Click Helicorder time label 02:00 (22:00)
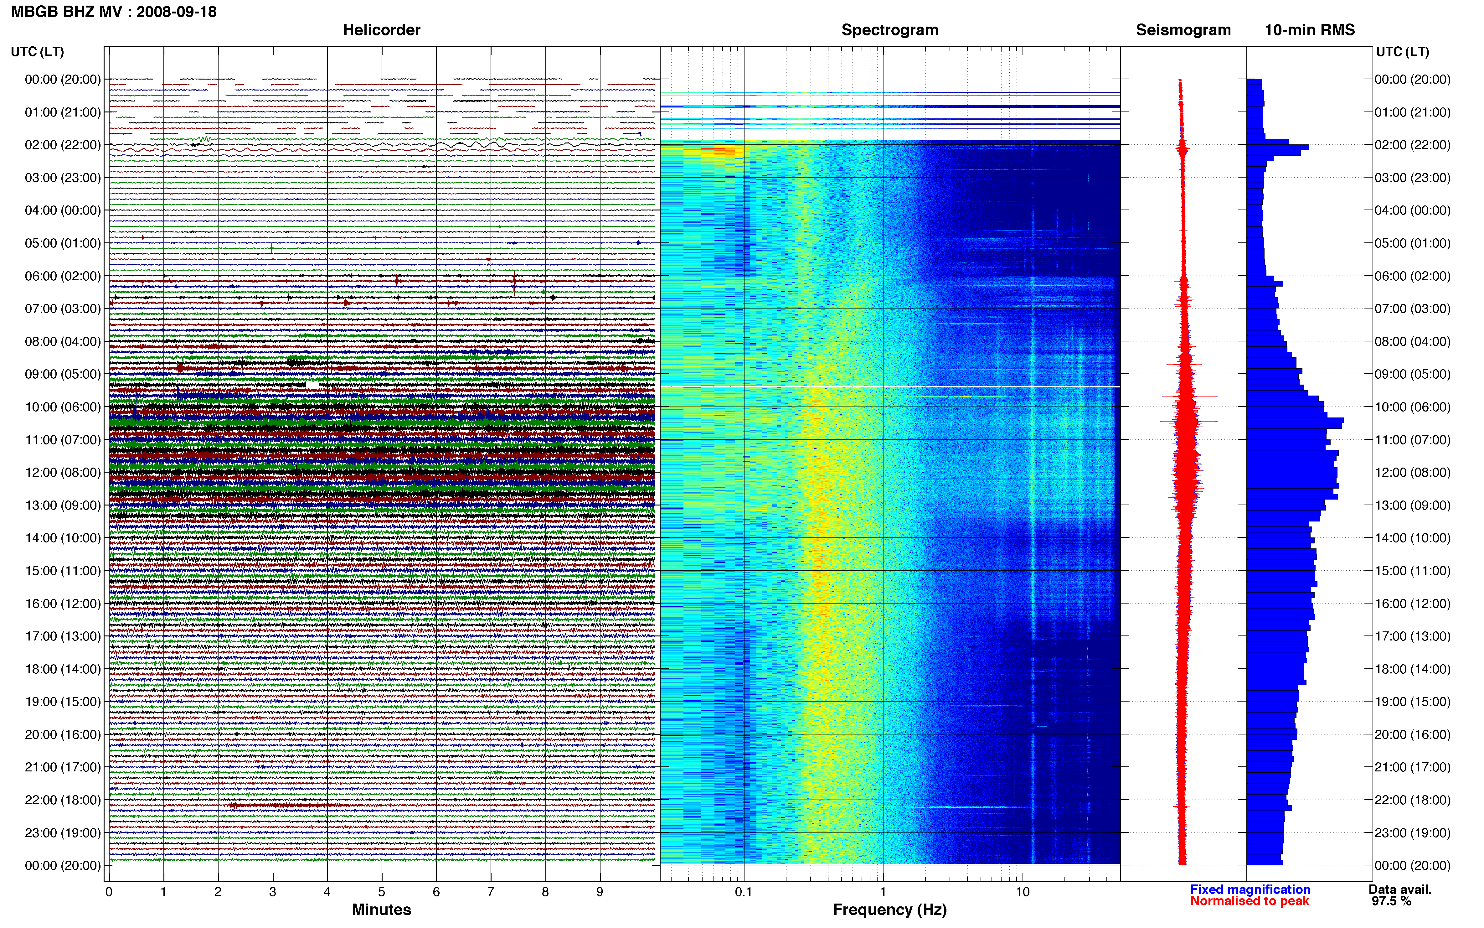Image resolution: width=1484 pixels, height=928 pixels. tap(63, 145)
